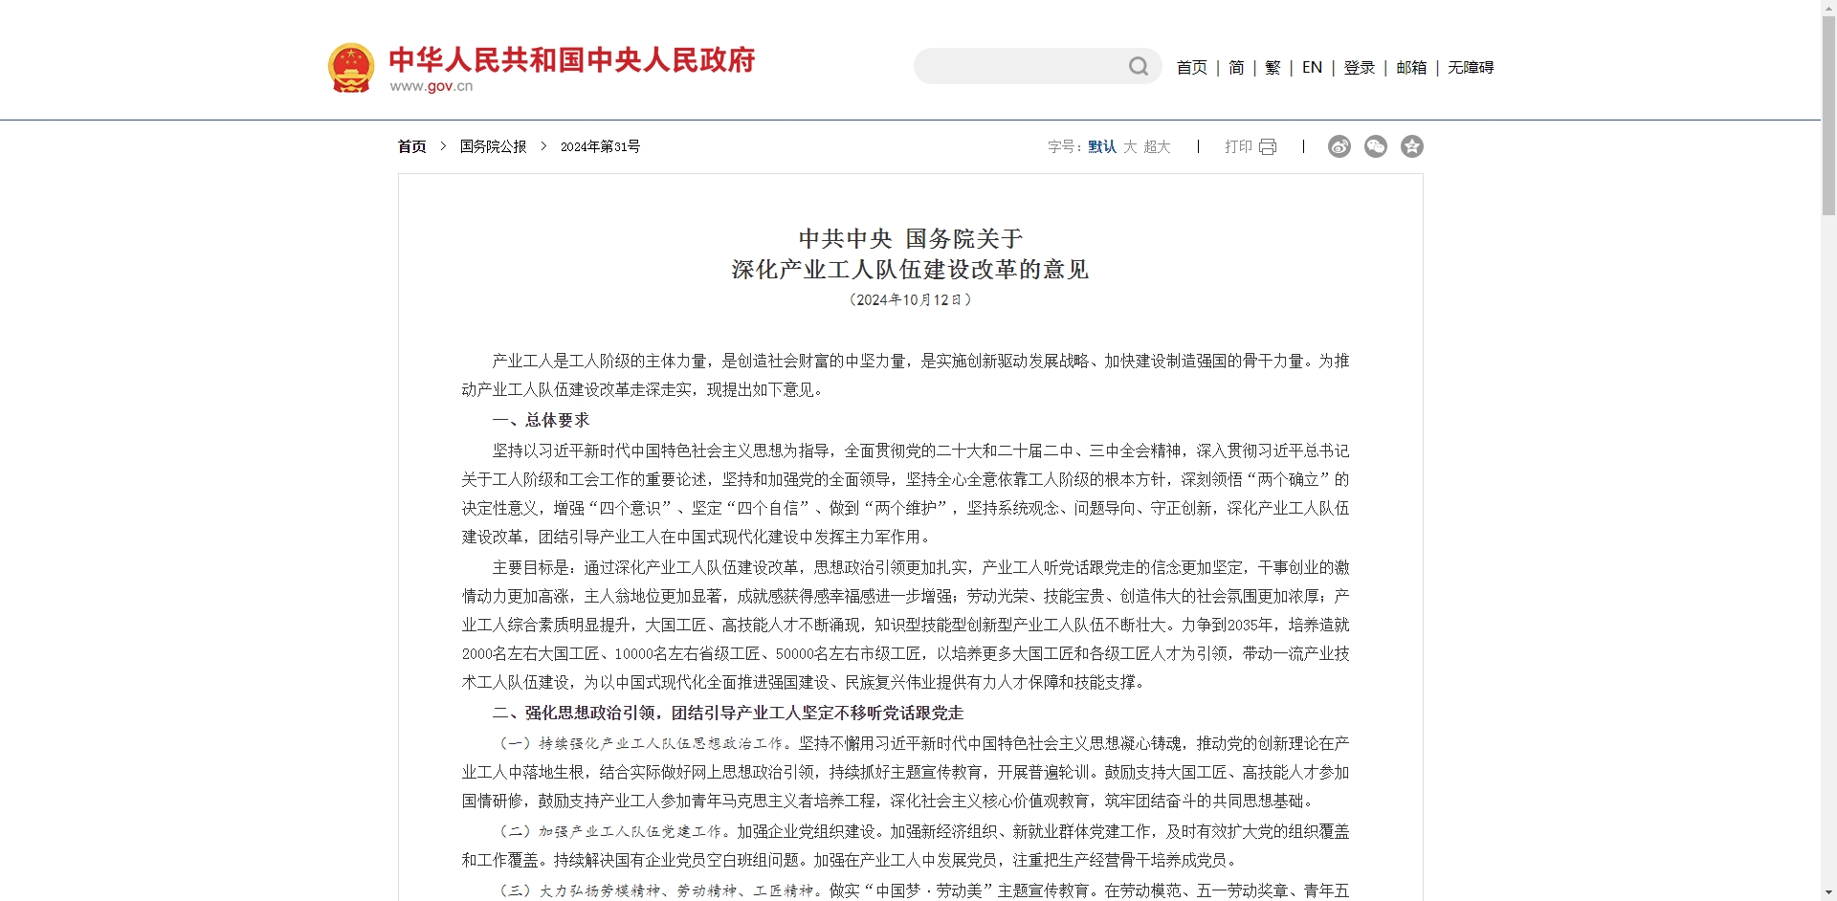Click the document title 深化产业工人队伍建设改革的意见
The height and width of the screenshot is (901, 1837).
911,270
